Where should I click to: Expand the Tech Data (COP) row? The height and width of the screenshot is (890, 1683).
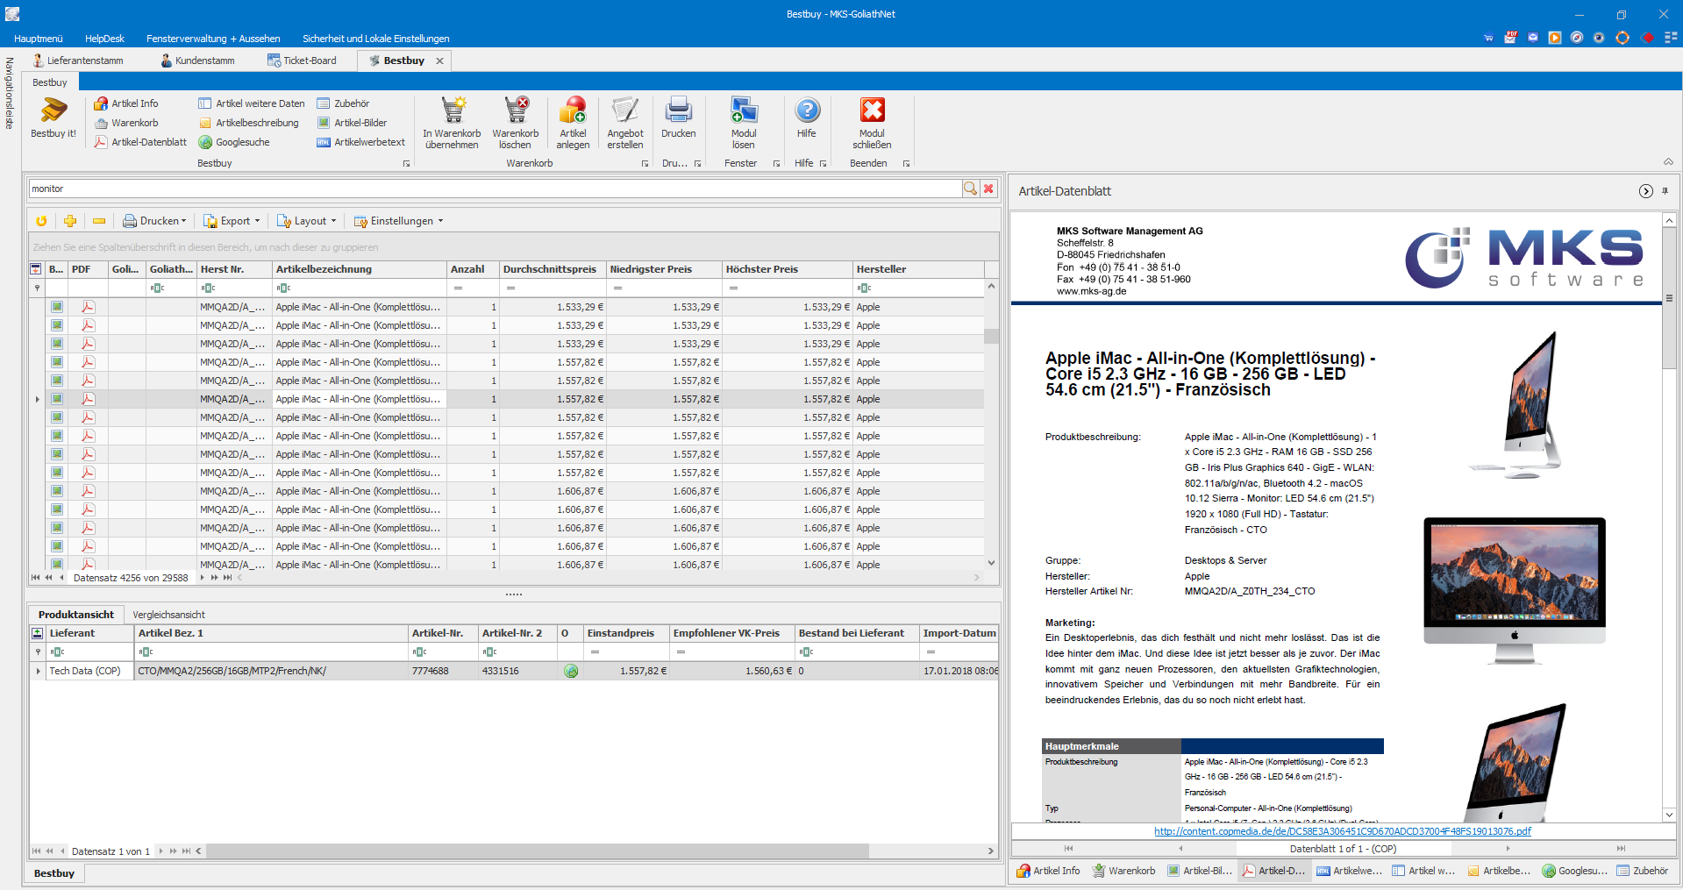click(x=38, y=672)
